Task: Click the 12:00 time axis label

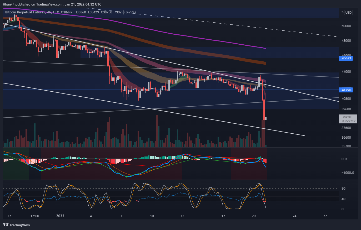Action: point(35,216)
